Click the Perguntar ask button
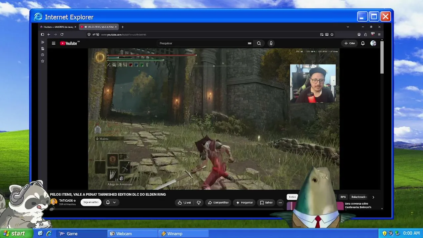 pyautogui.click(x=244, y=203)
